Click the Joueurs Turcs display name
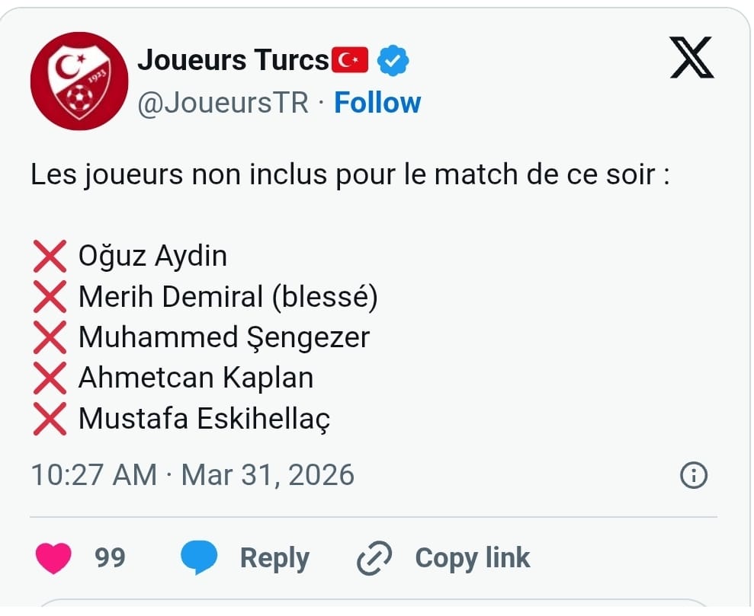Viewport: 754px width, 616px height. (x=233, y=60)
